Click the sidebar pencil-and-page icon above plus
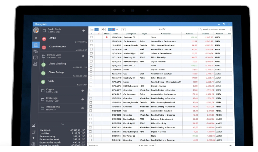Viewport: 258px width, 152px height. coord(34,132)
